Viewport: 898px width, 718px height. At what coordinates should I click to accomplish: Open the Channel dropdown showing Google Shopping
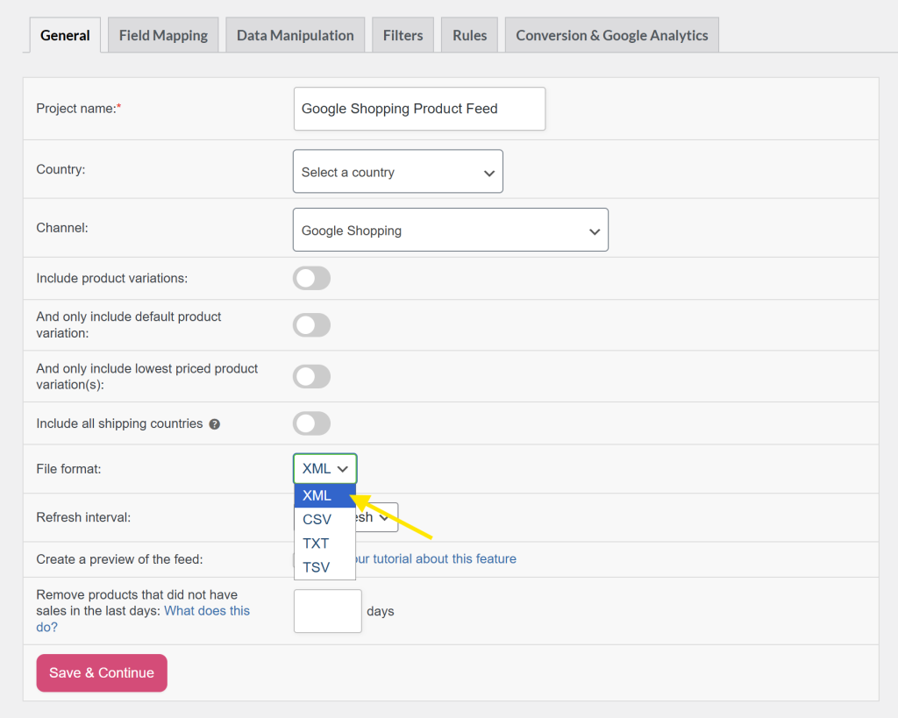450,230
